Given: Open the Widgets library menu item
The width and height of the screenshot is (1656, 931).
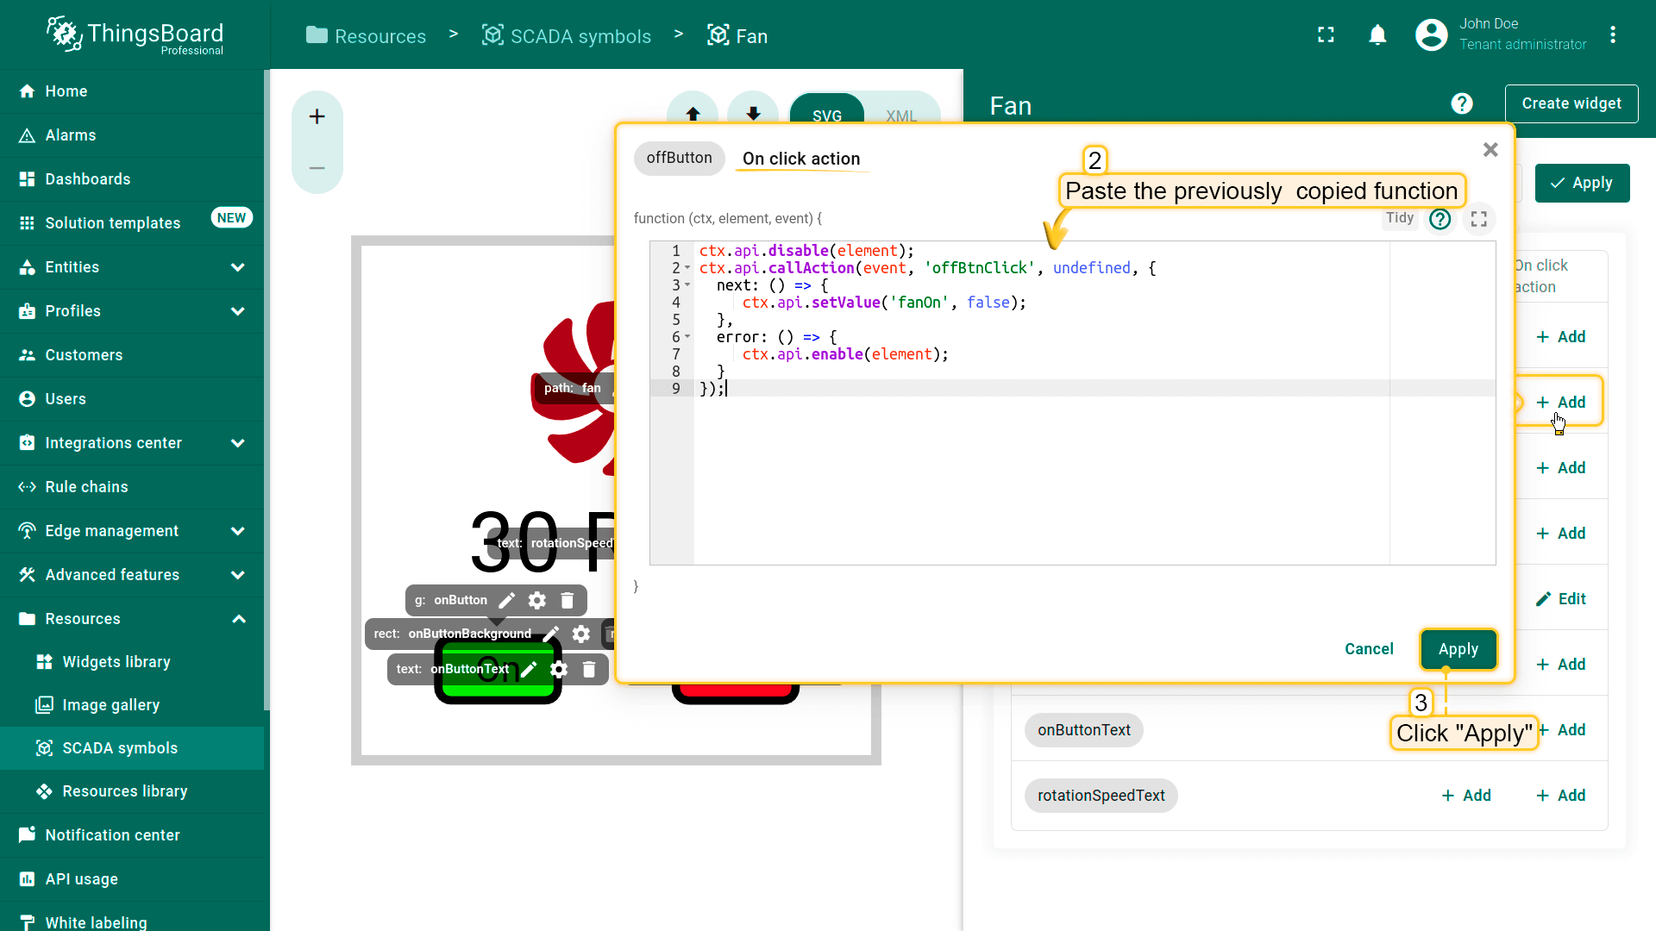Looking at the screenshot, I should click(x=116, y=662).
